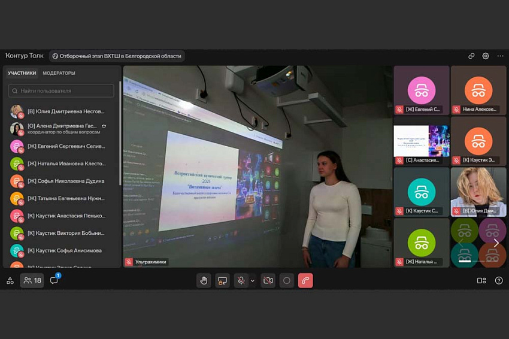Start screen sharing
This screenshot has height=339, width=509.
click(223, 280)
